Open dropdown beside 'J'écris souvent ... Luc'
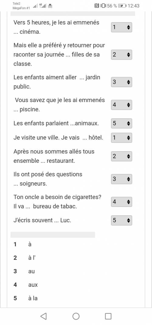Image resolution: width=152 pixels, height=325 pixels. (122, 220)
